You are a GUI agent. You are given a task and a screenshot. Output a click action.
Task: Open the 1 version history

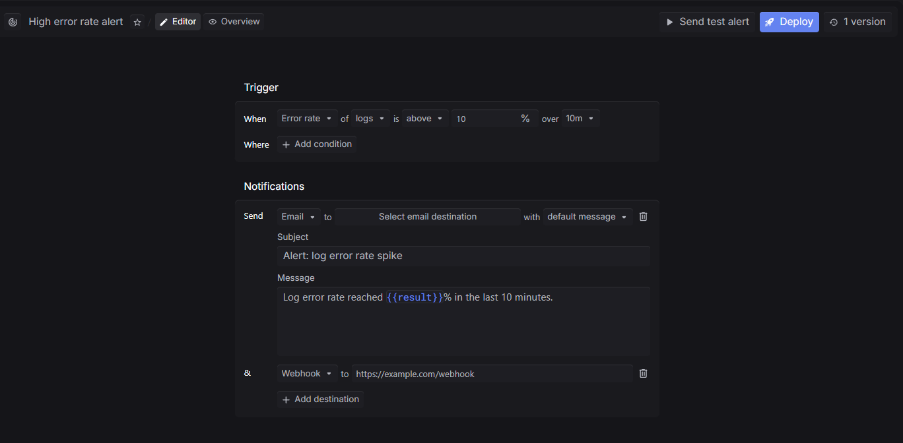coord(857,22)
